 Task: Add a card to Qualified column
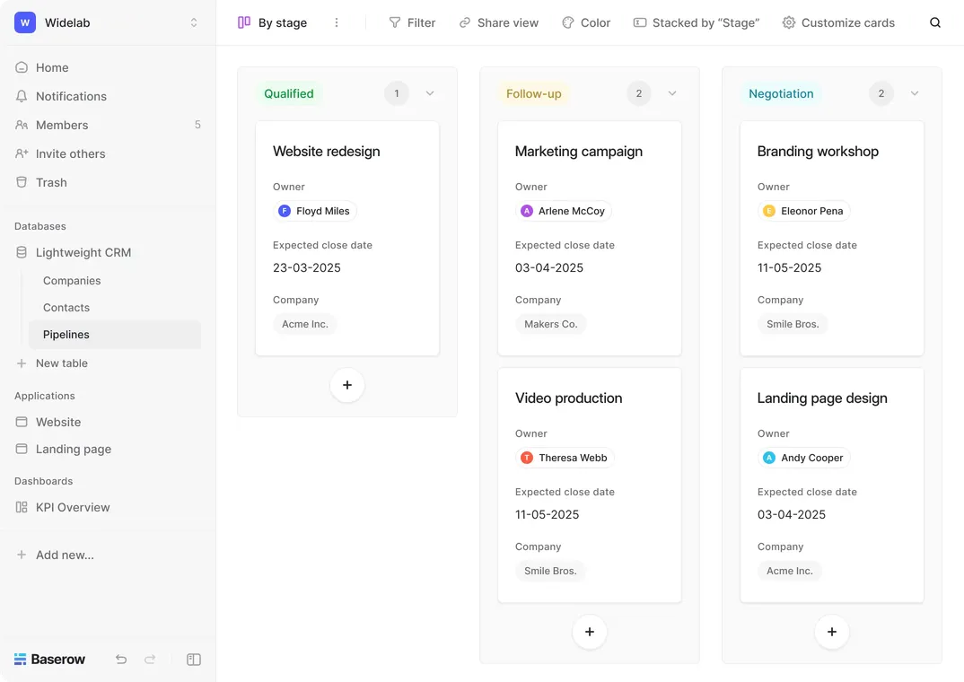click(x=347, y=385)
